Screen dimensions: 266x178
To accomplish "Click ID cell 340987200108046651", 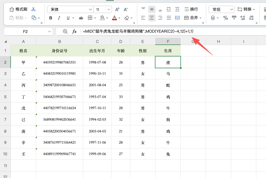I will tap(60, 85).
